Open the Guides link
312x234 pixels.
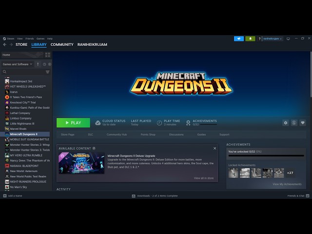click(201, 135)
